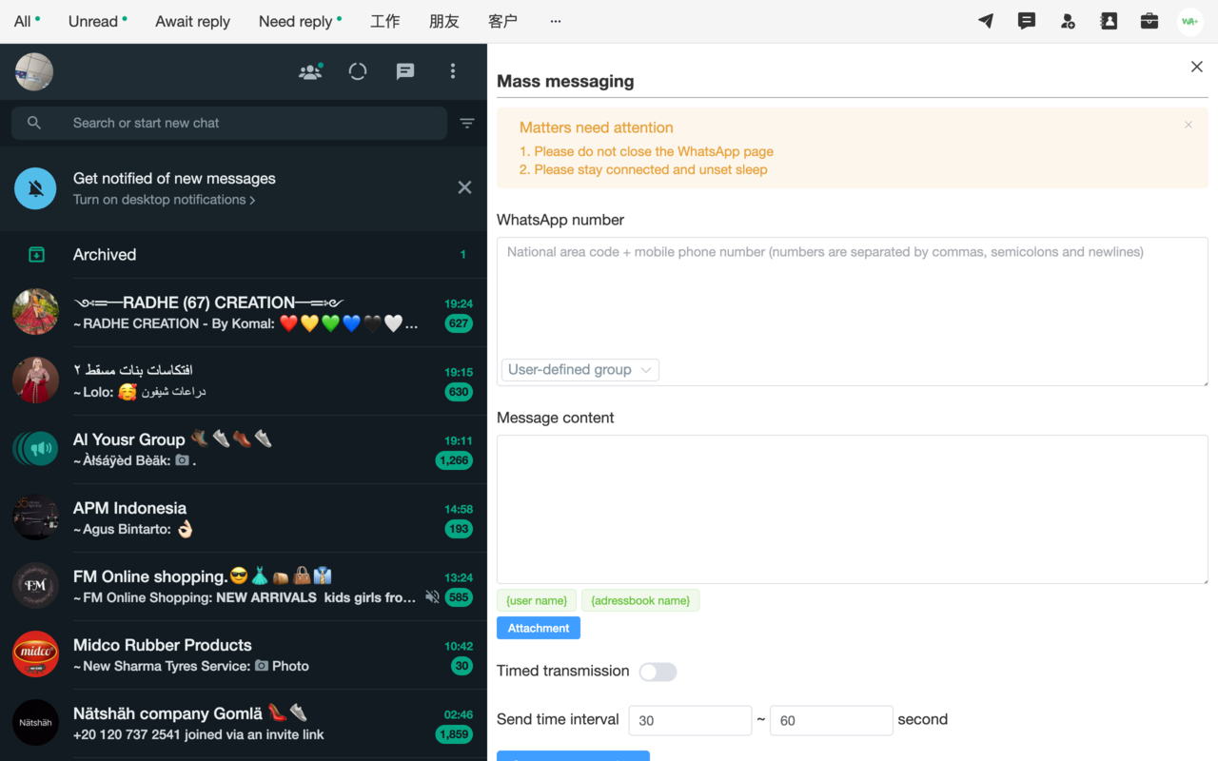Open the contacts book icon in top toolbar
This screenshot has width=1218, height=761.
click(1109, 21)
